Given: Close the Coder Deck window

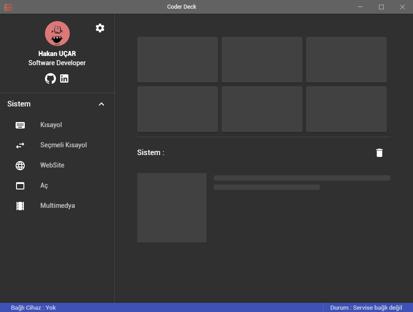Looking at the screenshot, I should tap(402, 7).
